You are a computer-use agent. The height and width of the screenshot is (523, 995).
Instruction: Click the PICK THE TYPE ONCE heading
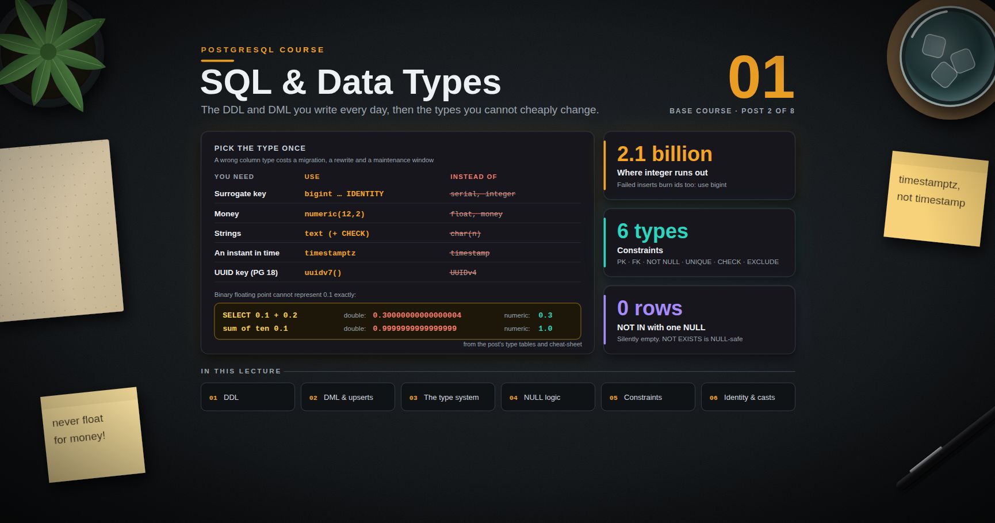260,148
